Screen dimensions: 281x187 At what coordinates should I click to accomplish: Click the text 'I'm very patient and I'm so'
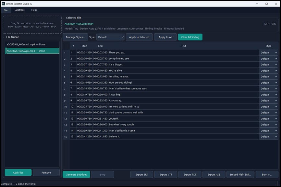coord(124,107)
